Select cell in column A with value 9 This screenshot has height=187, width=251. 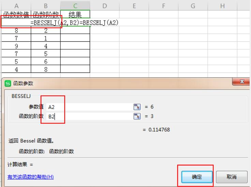[x=16, y=46]
